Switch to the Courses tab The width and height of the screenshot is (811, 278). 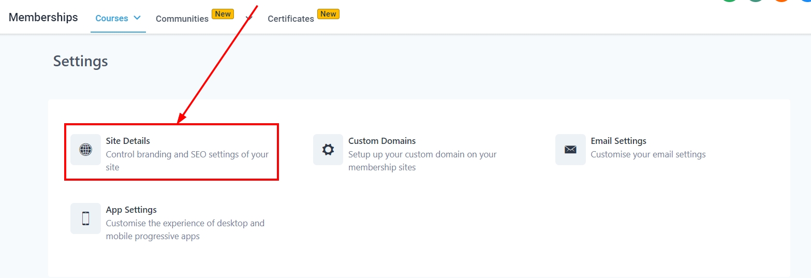(112, 18)
